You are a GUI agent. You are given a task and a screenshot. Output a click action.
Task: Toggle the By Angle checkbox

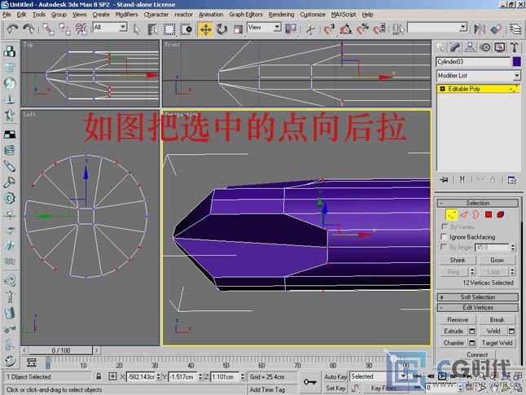[x=444, y=247]
